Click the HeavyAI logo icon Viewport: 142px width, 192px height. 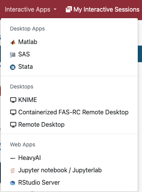(13, 158)
